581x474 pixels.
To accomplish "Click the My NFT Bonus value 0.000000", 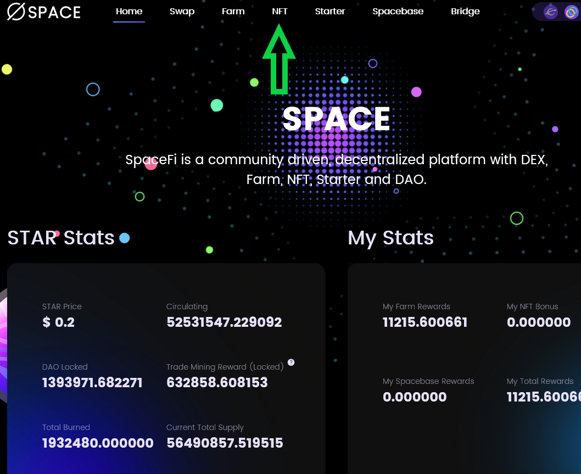I will click(539, 322).
